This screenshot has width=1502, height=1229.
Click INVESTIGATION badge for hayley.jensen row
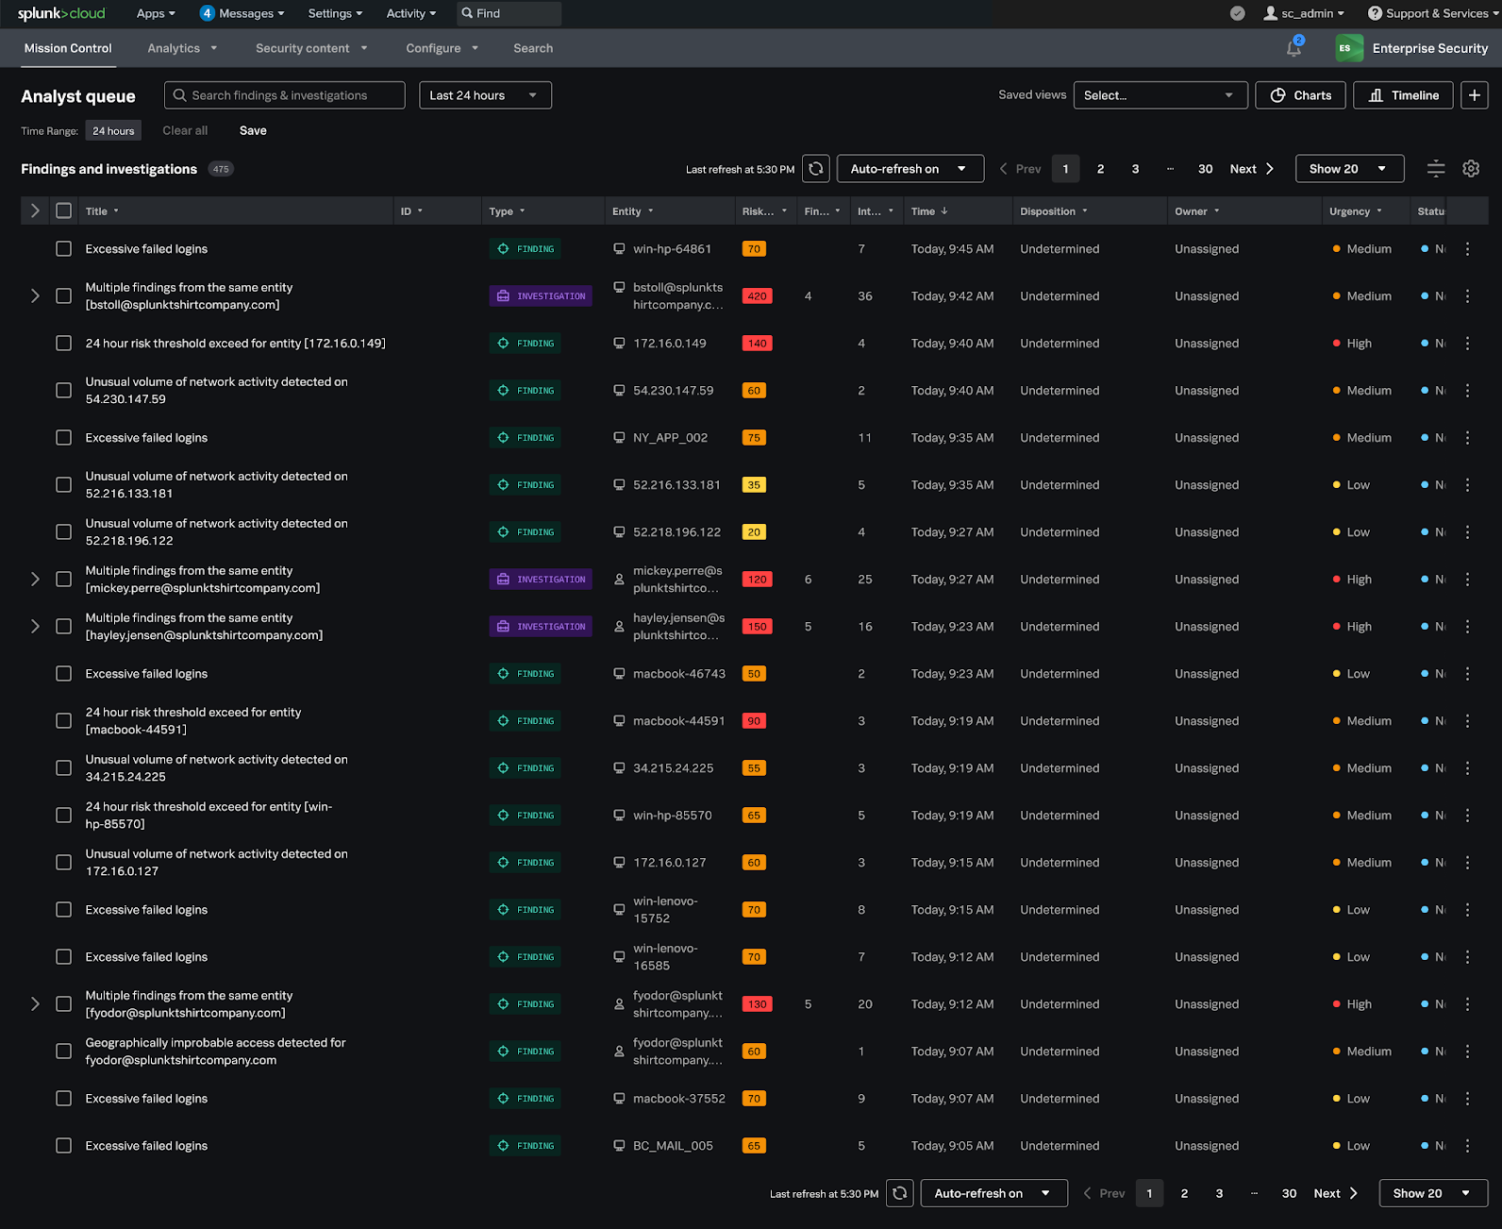541,627
